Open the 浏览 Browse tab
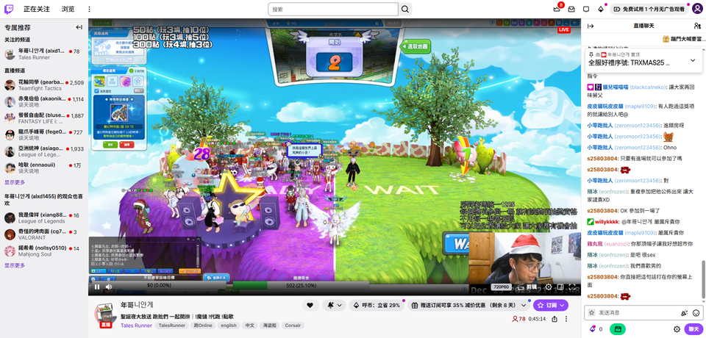706x338 pixels. 68,10
